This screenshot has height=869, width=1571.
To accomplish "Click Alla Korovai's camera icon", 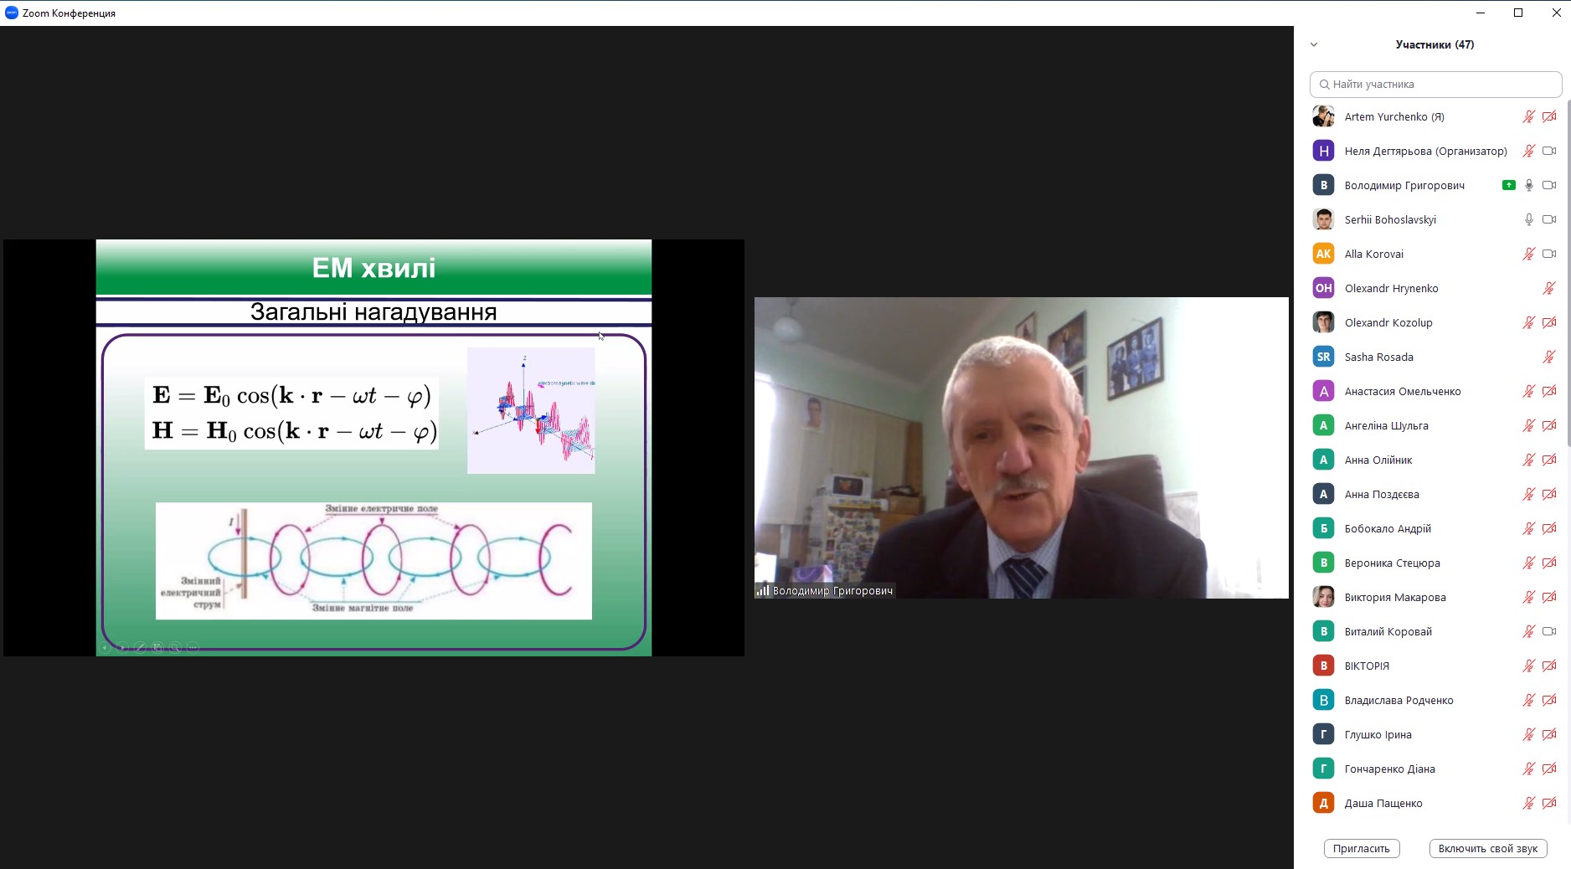I will (1549, 254).
